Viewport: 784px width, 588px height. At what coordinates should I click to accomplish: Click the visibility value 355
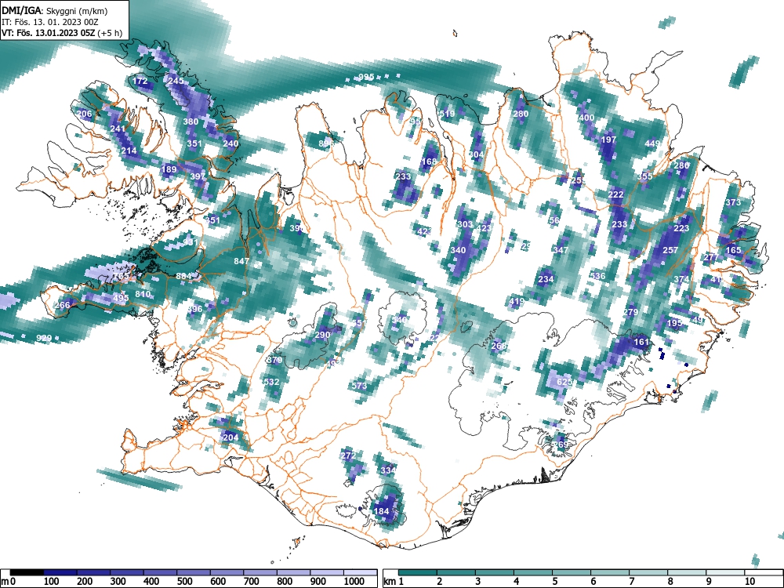(x=644, y=176)
